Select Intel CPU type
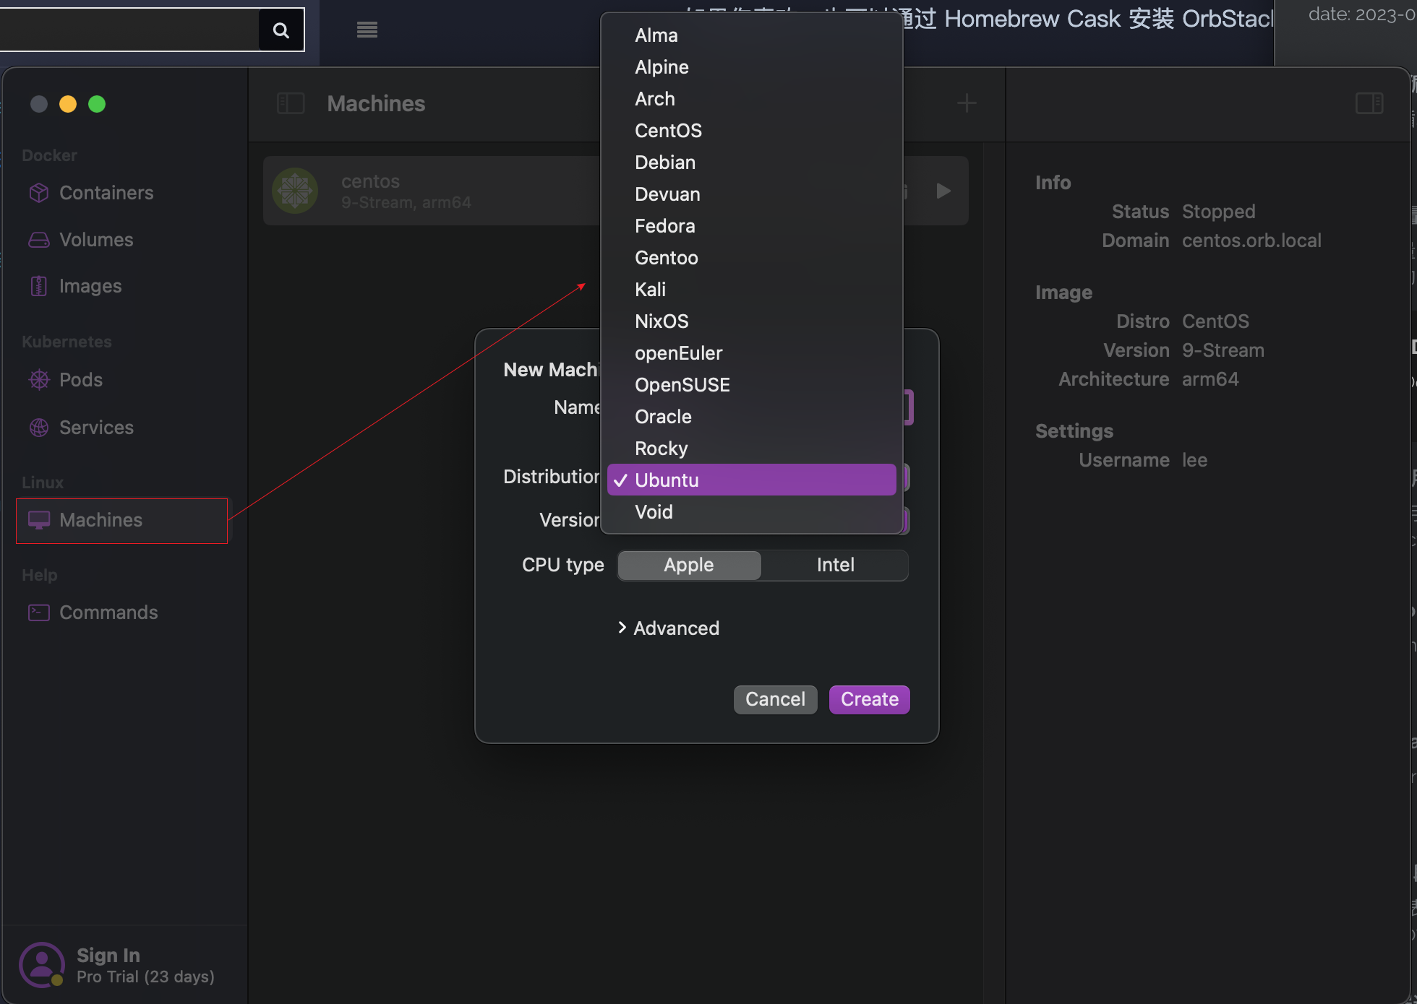 click(x=835, y=565)
